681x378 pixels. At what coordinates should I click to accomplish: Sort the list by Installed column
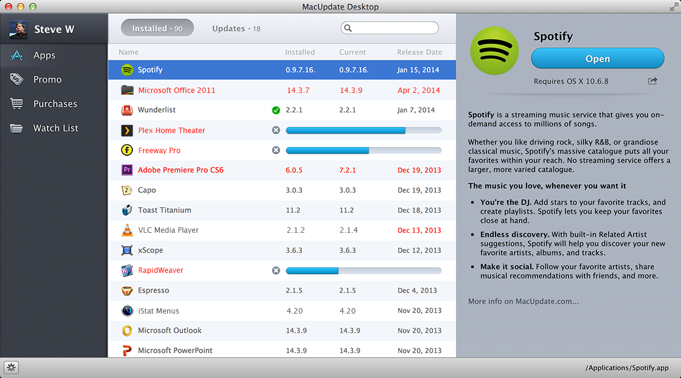[300, 52]
